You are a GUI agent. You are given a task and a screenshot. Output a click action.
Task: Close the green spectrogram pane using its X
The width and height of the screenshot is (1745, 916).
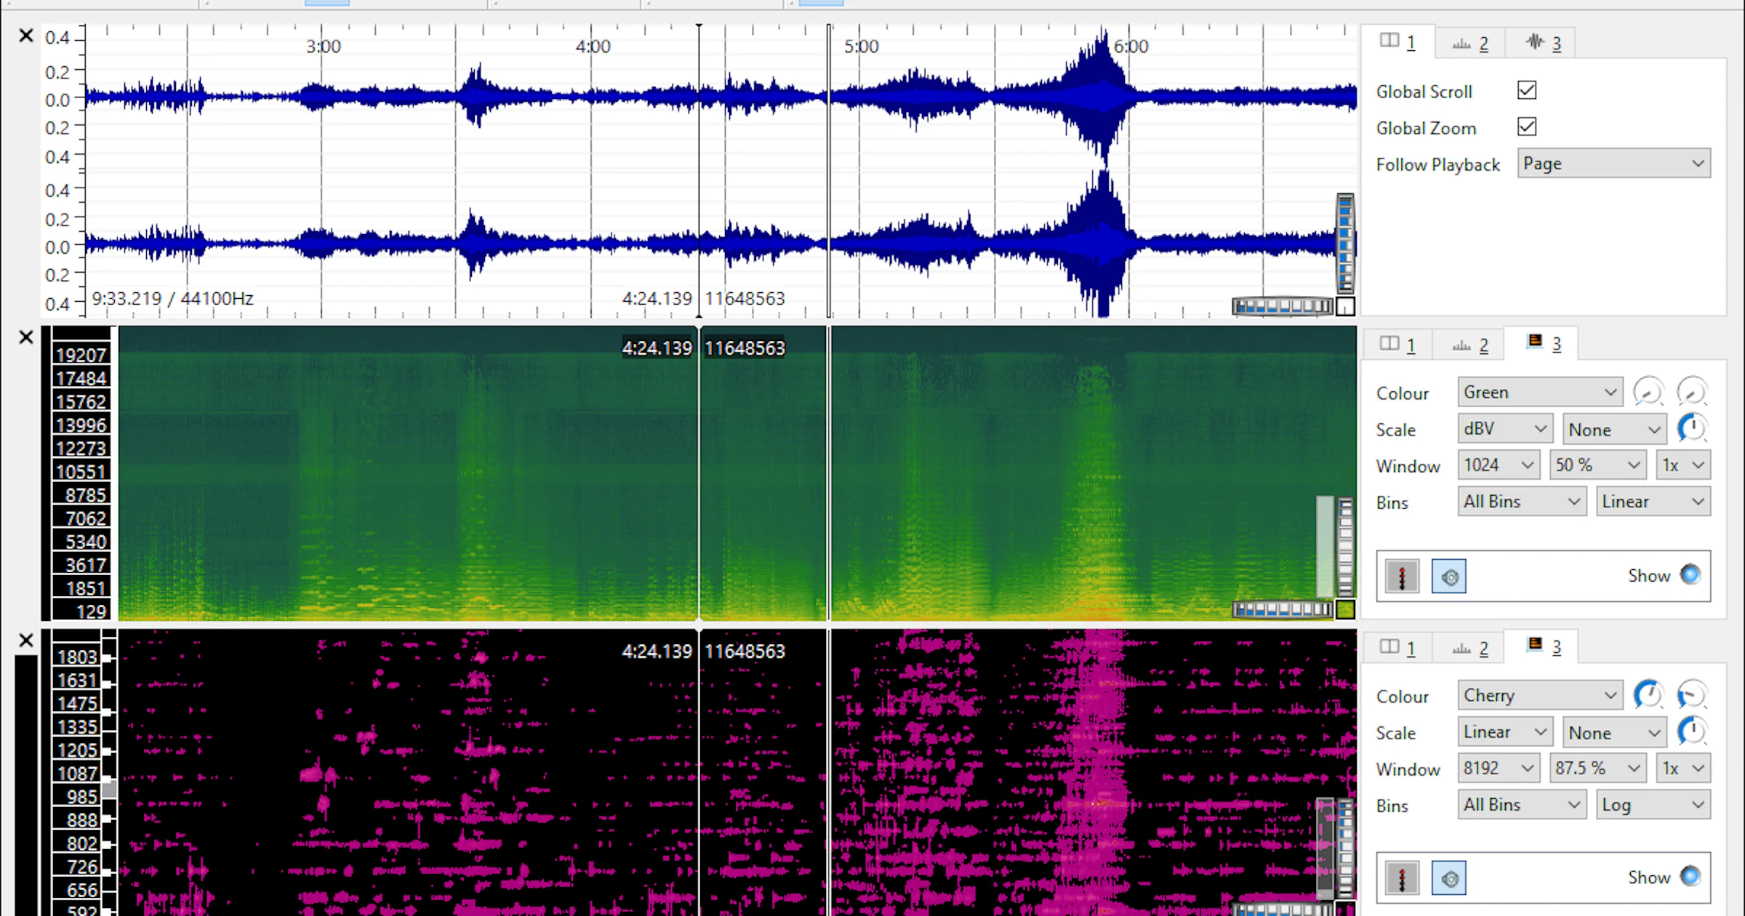coord(26,337)
